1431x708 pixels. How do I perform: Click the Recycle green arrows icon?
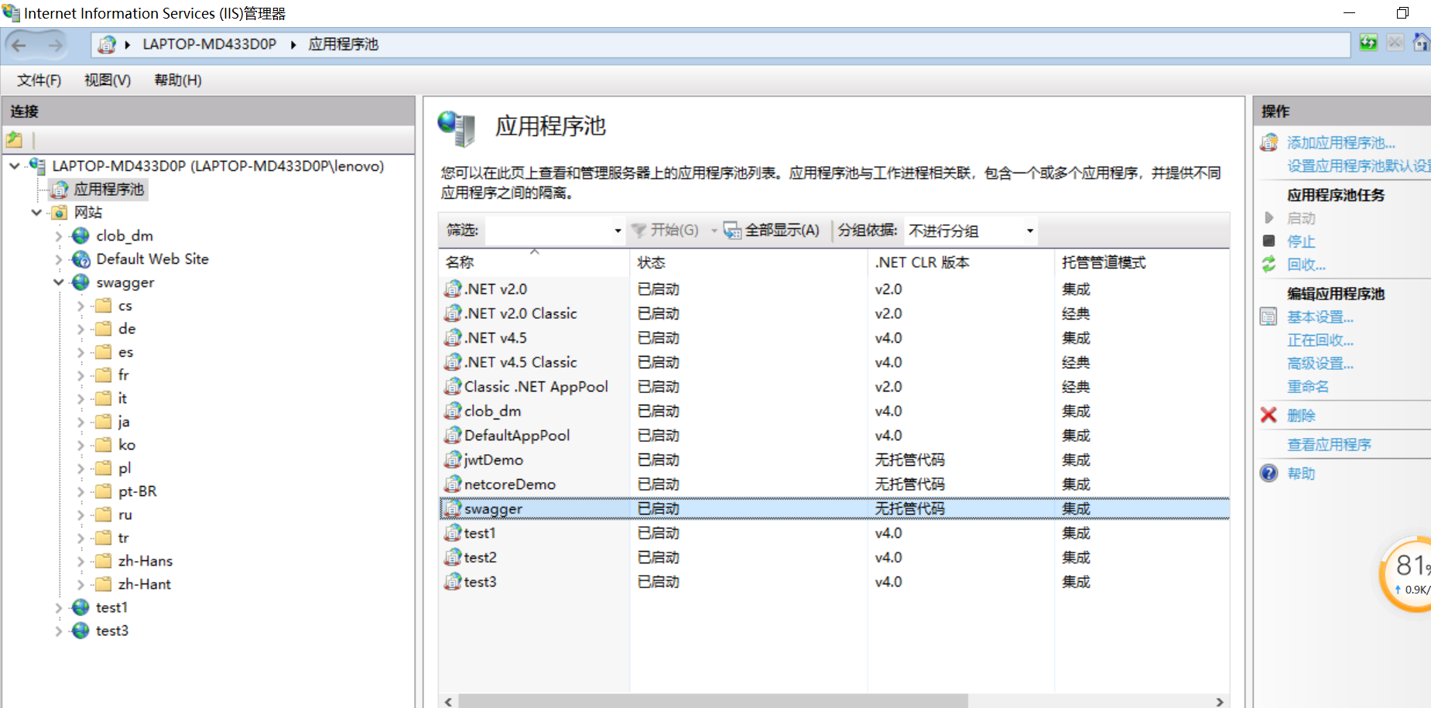point(1269,264)
